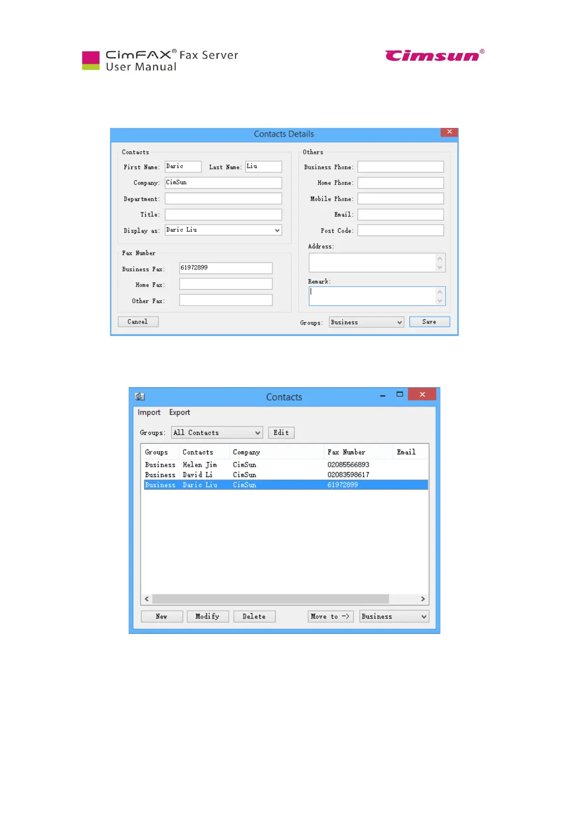
Task: Click the Company field
Action: pos(224,182)
